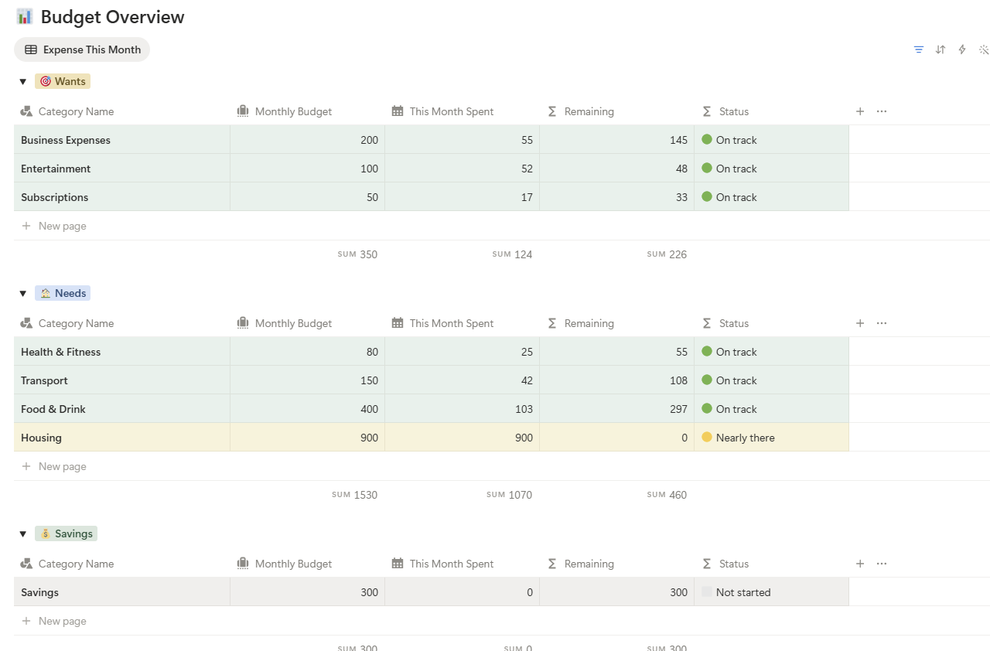Switch to Expense This Month view tab

pyautogui.click(x=82, y=49)
